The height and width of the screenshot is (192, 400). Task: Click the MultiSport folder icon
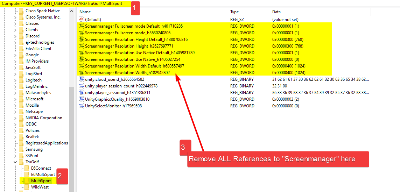click(x=27, y=181)
